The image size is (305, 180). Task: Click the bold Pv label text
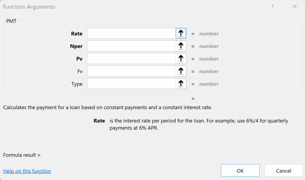pyautogui.click(x=79, y=59)
